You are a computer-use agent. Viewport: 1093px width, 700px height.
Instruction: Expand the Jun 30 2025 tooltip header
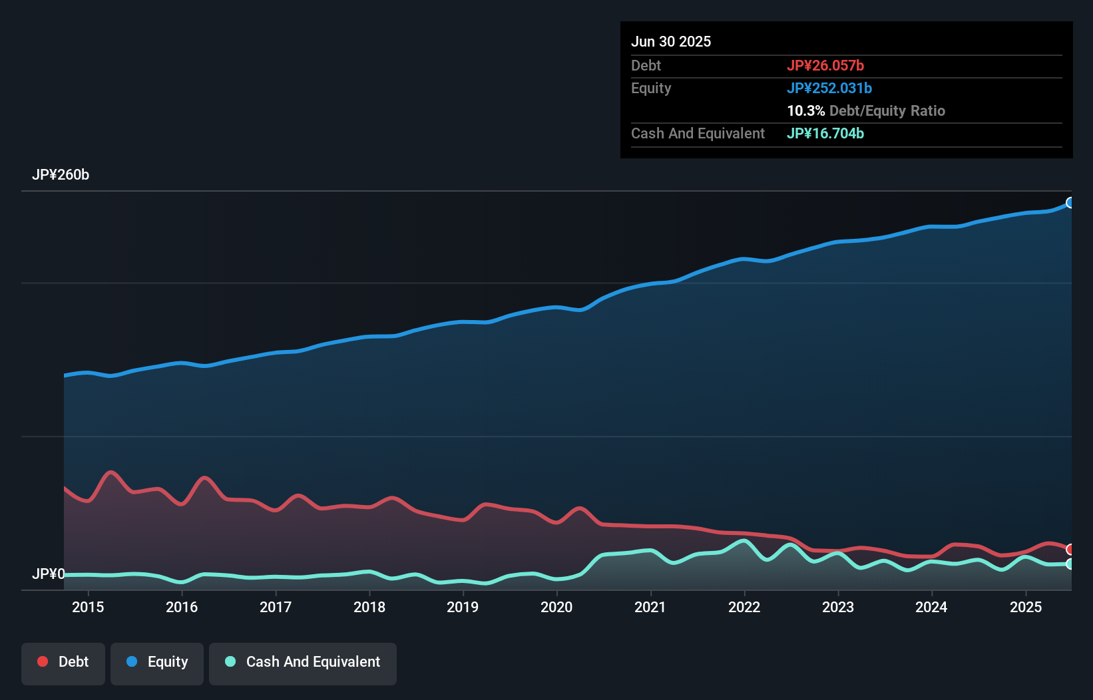671,41
